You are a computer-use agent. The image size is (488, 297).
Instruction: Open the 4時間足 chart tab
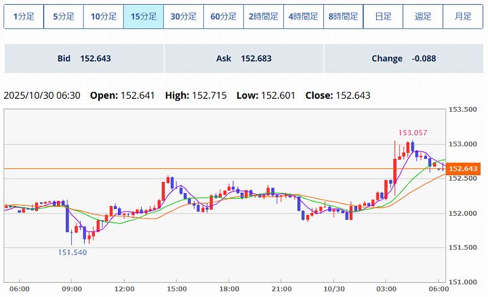304,16
